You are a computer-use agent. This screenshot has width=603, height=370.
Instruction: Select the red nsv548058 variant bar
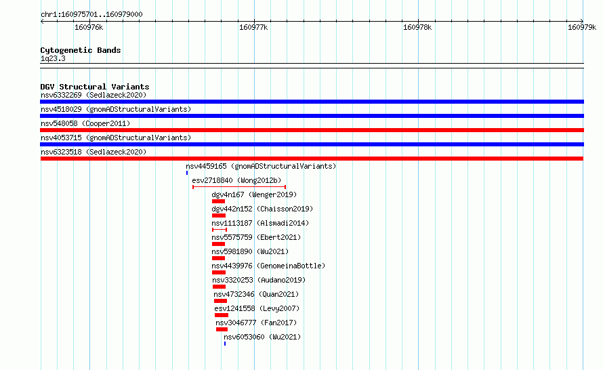tap(312, 130)
